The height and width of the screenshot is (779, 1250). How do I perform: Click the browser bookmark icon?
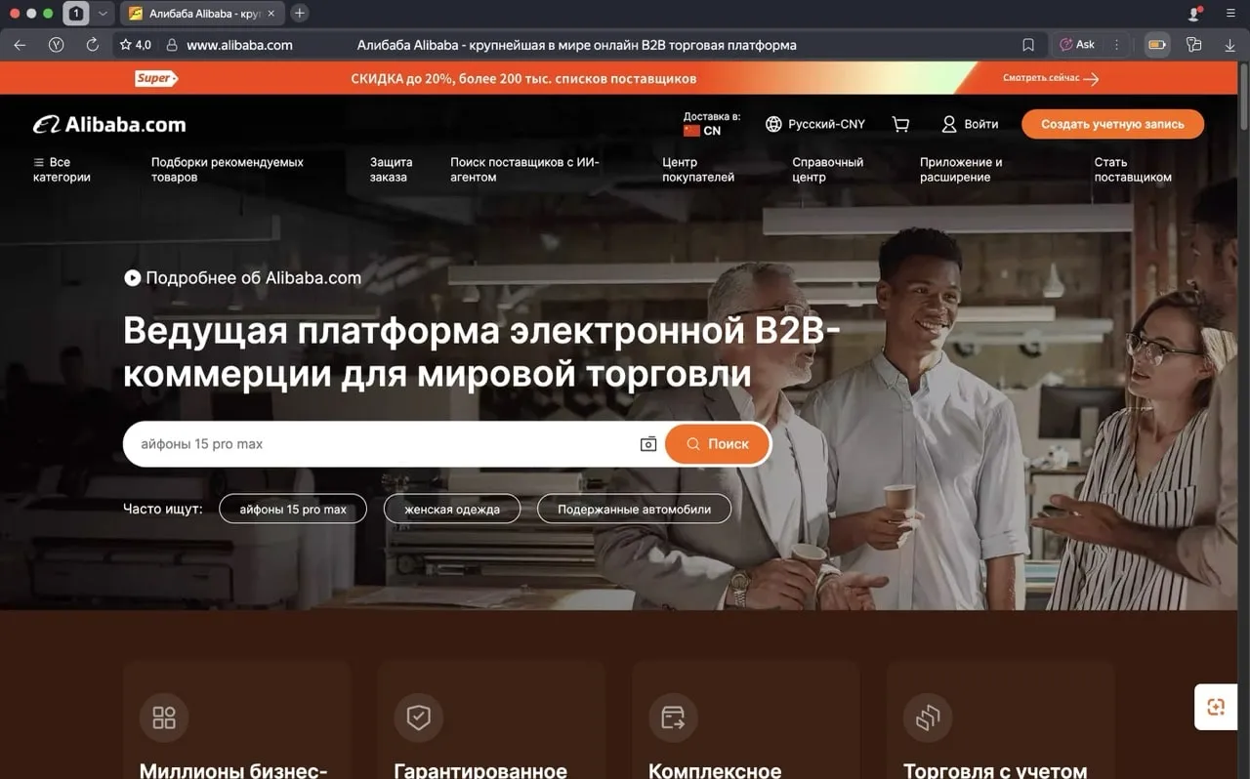(1028, 45)
